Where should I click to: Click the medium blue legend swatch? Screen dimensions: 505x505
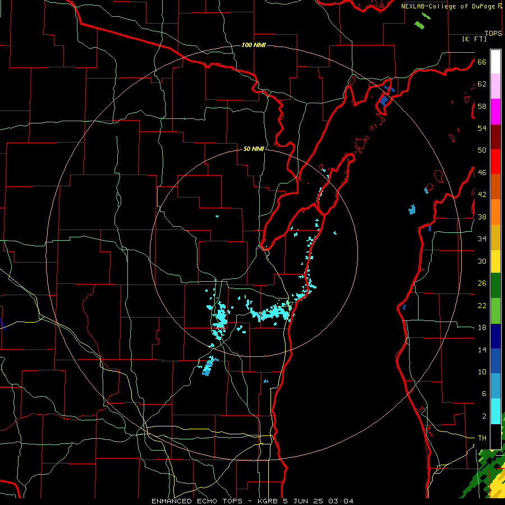[x=495, y=361]
